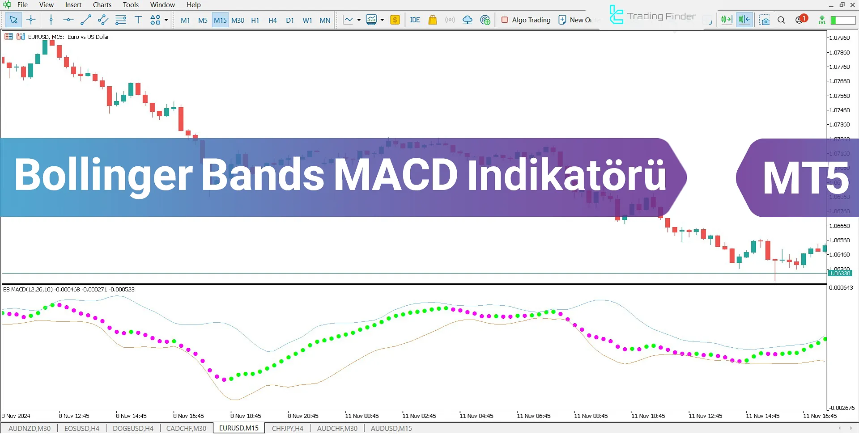Select the Trendline drawing tool

(x=85, y=20)
